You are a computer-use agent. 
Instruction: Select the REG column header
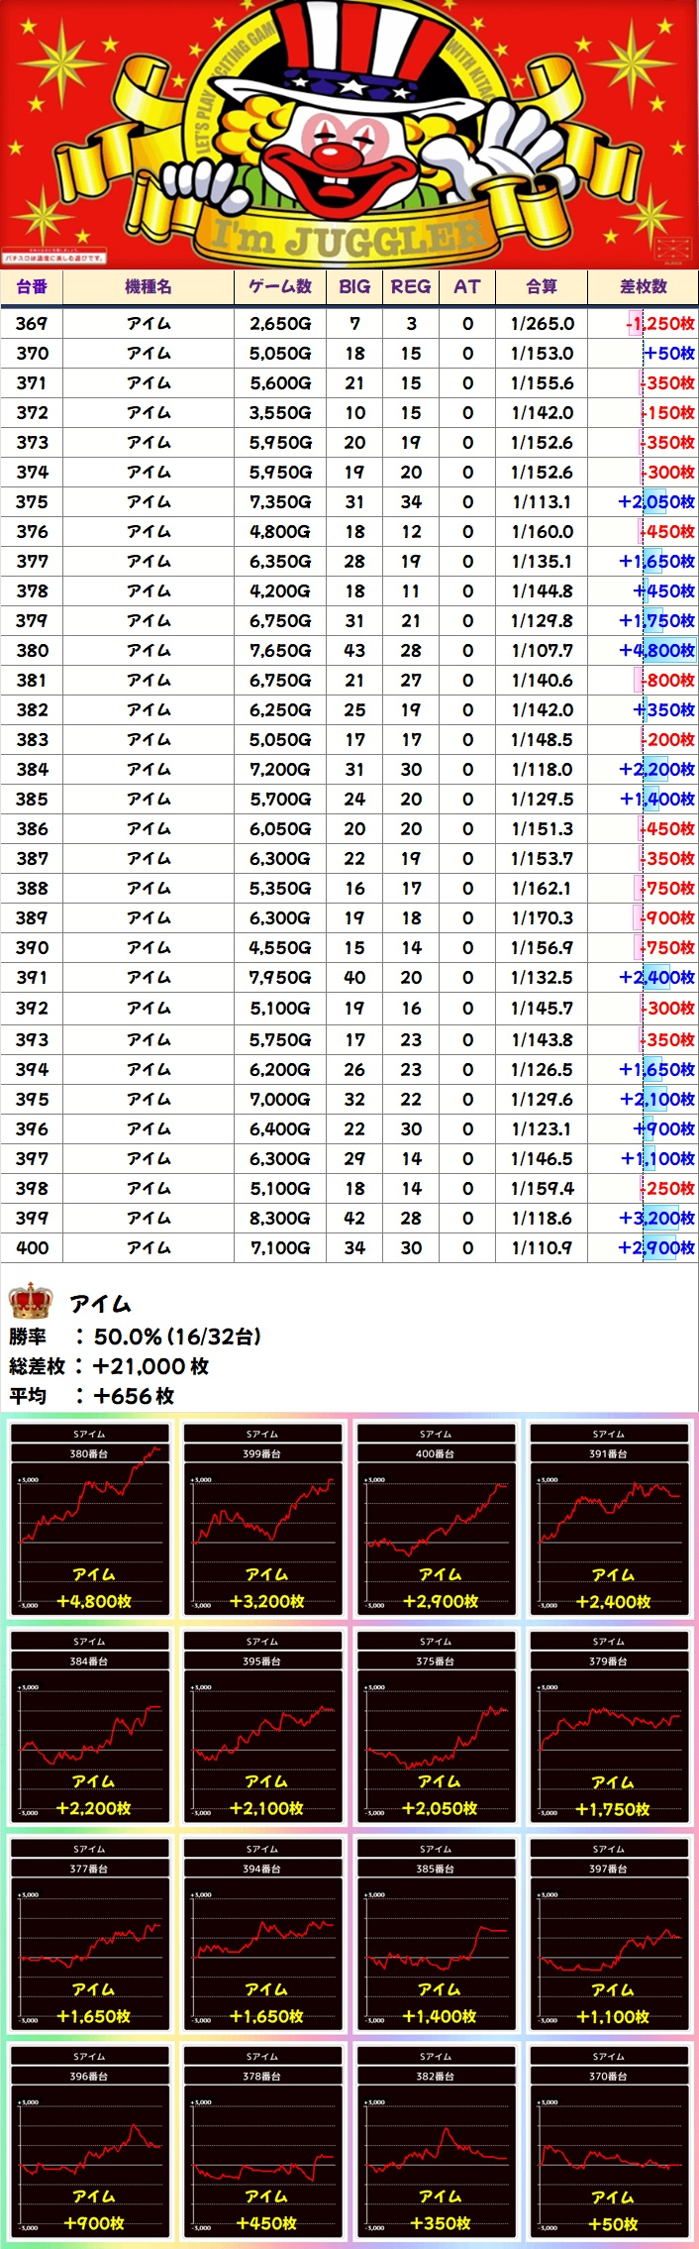tap(411, 287)
